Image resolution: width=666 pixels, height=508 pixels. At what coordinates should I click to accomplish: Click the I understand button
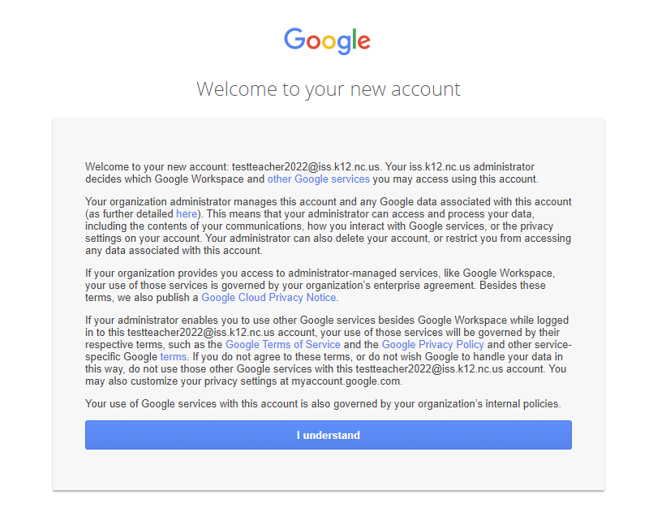(x=329, y=435)
